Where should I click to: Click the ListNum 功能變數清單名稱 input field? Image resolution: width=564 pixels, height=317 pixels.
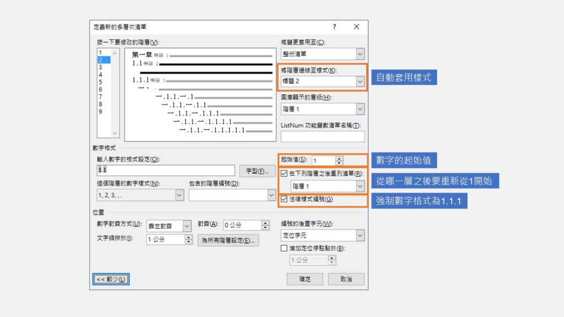point(323,136)
